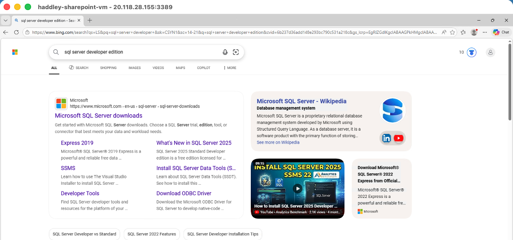
Task: Click SQL Server Developer Installation Tips chip
Action: click(222, 234)
